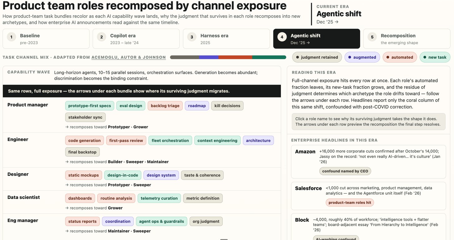Select the first-pass review chip

126,140
